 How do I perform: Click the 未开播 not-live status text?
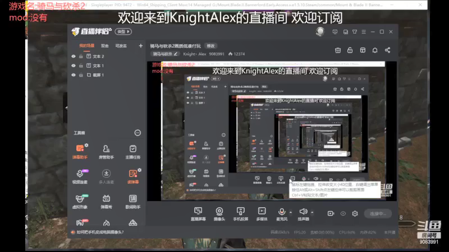(x=390, y=232)
